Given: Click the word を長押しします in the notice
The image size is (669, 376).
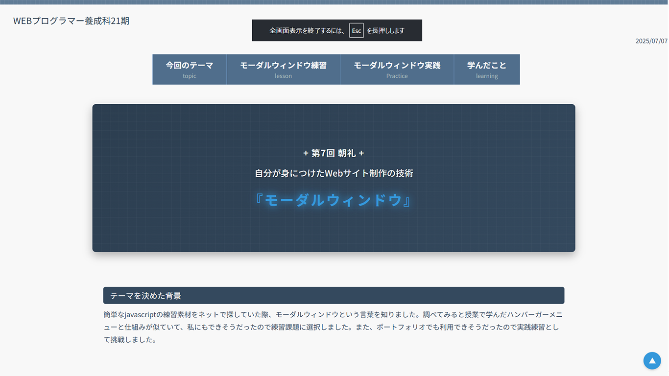Looking at the screenshot, I should click(x=385, y=30).
